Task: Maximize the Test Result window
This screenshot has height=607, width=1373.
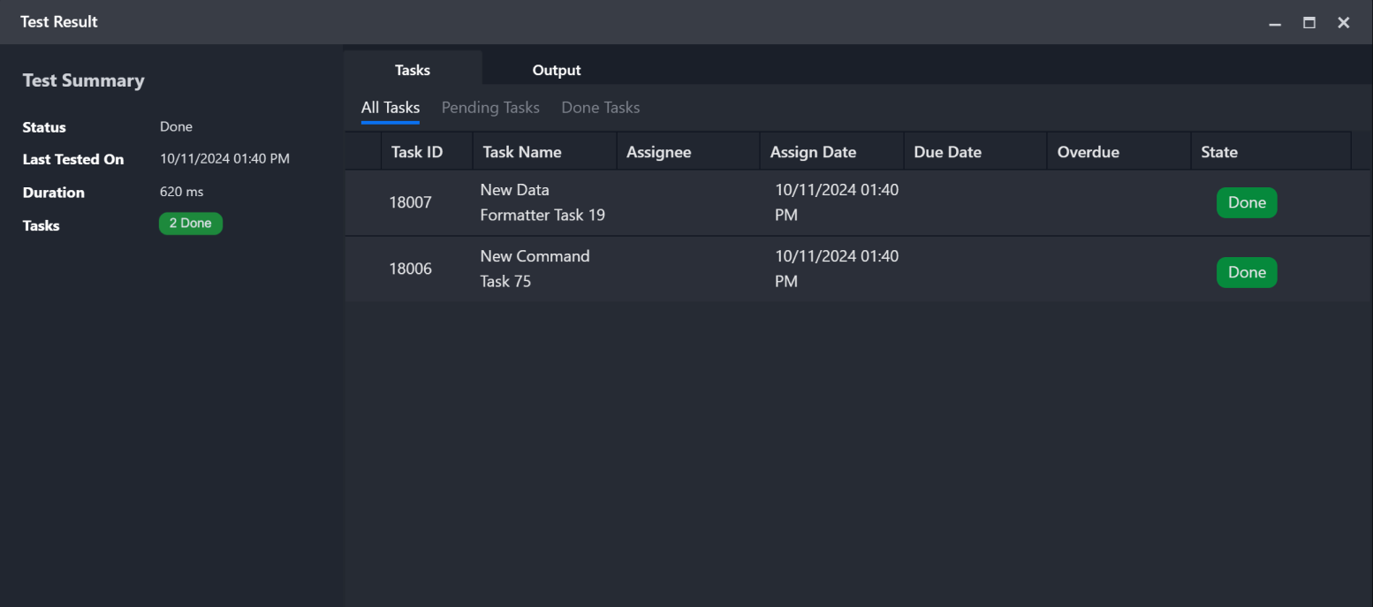Action: point(1309,23)
